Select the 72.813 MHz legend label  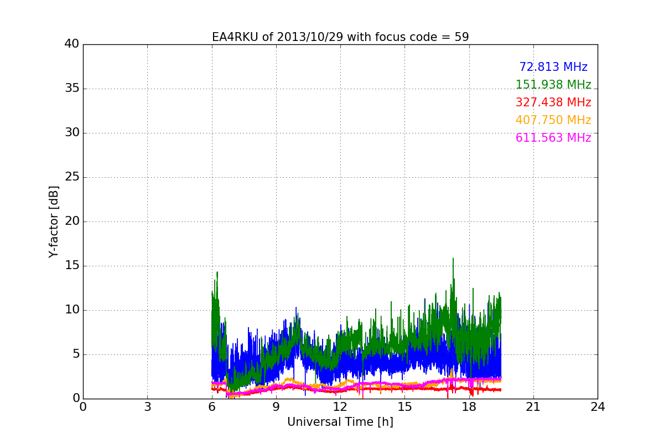pos(553,67)
